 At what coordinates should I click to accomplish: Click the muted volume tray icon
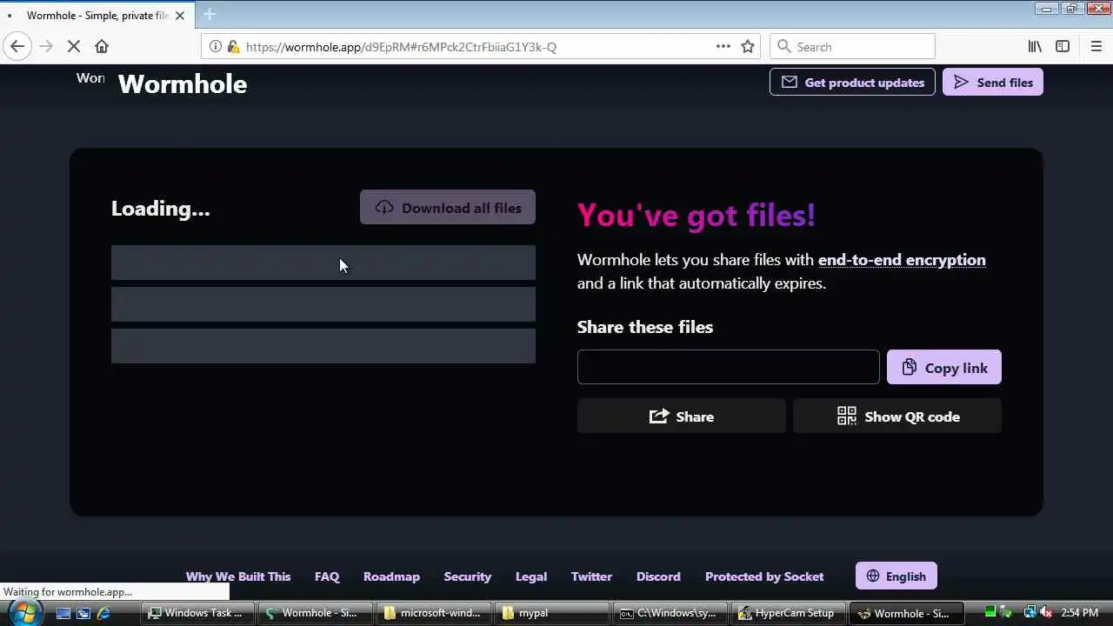coord(1046,613)
